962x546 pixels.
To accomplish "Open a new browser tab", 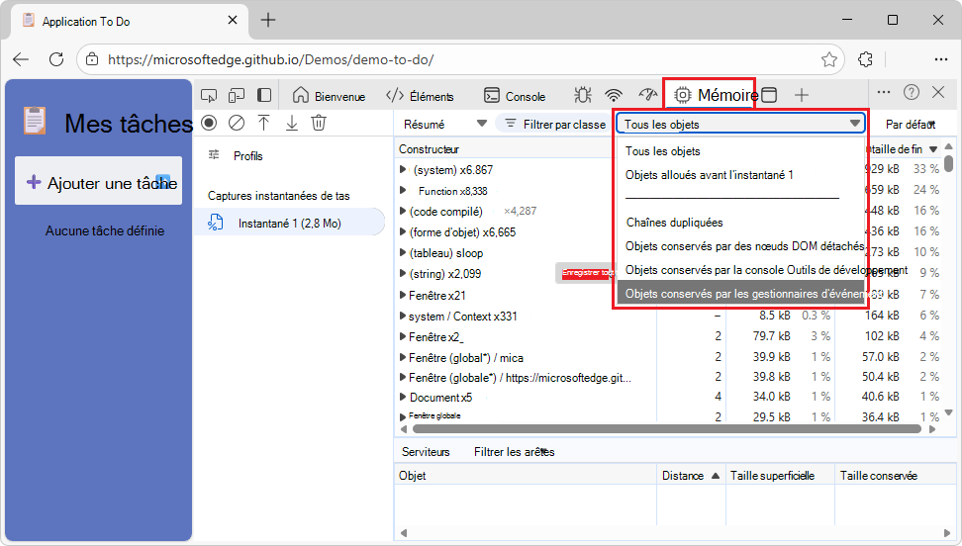I will tap(268, 20).
